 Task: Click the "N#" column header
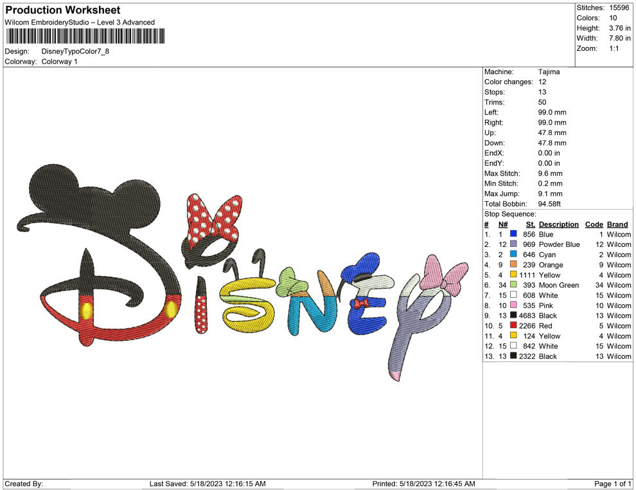pos(503,224)
